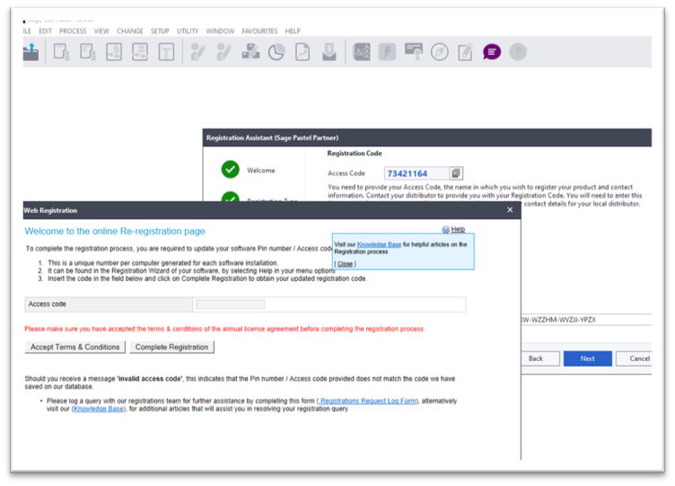Click the round question mark help icon
The width and height of the screenshot is (675, 486).
coord(518,52)
